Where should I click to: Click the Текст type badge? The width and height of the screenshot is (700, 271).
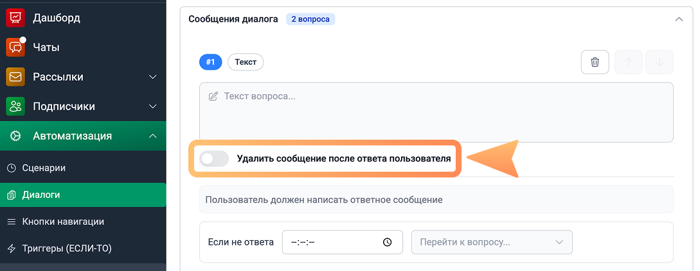coord(246,62)
